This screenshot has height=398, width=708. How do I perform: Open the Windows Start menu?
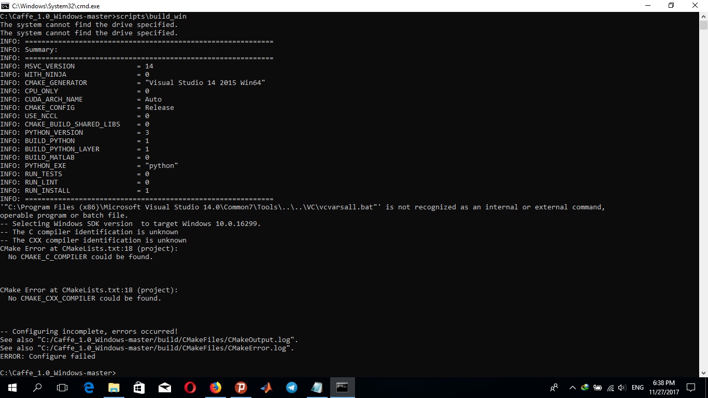[12, 388]
